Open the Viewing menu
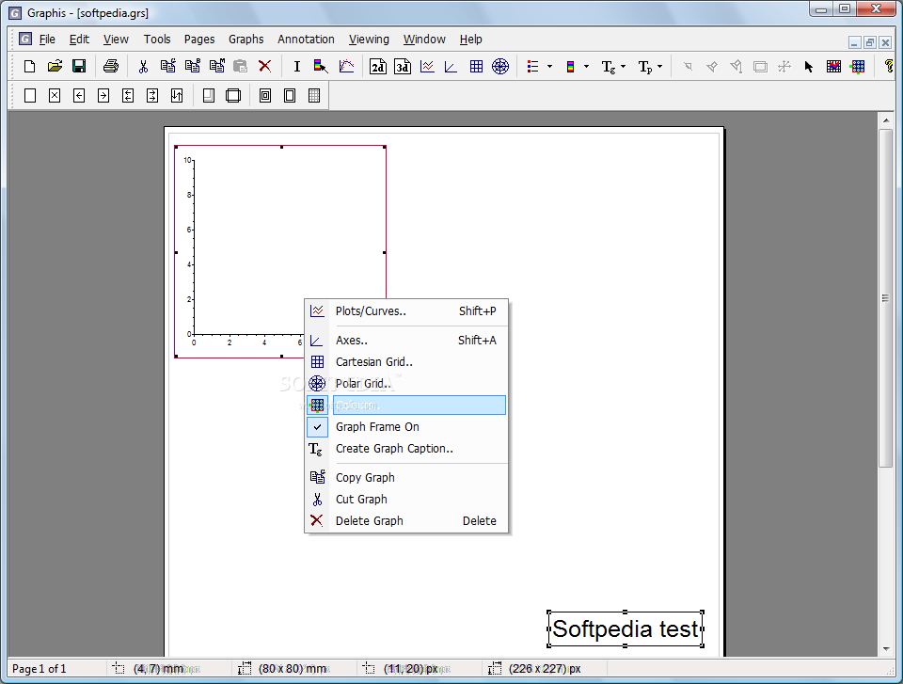 click(369, 40)
